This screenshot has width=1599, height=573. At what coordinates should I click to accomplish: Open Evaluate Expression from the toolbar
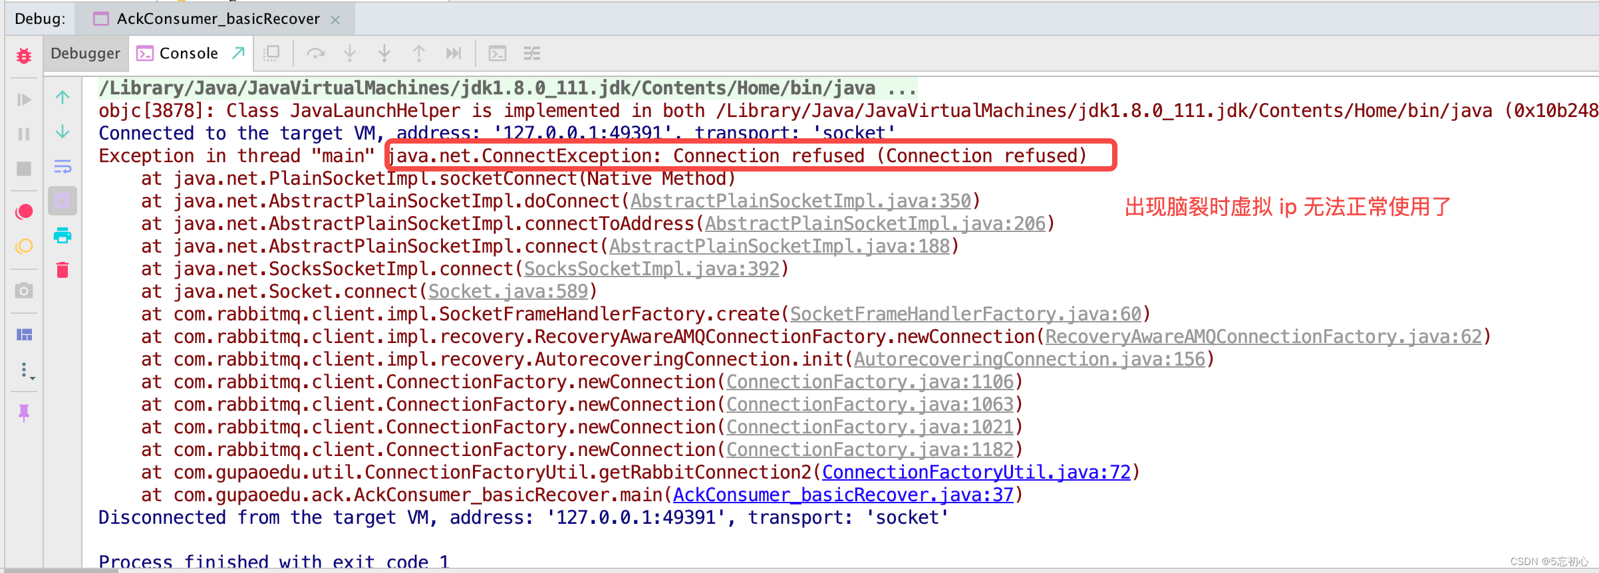click(x=498, y=53)
